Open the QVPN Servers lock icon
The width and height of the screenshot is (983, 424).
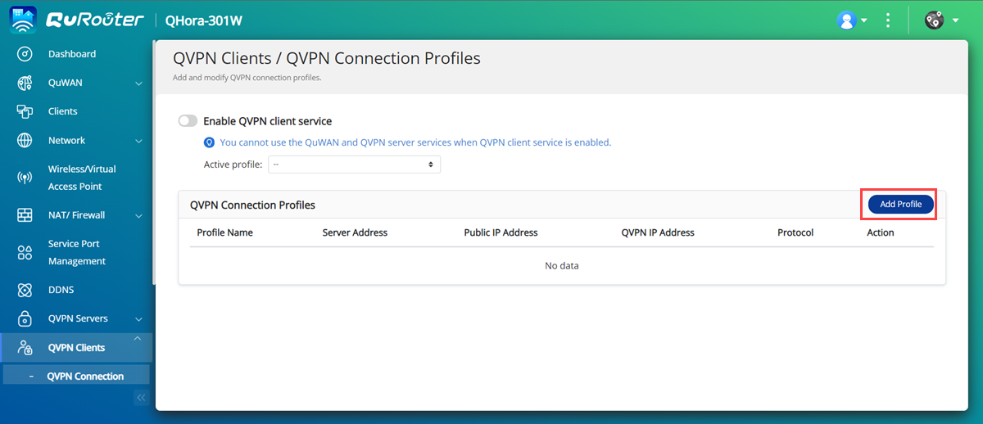point(25,318)
